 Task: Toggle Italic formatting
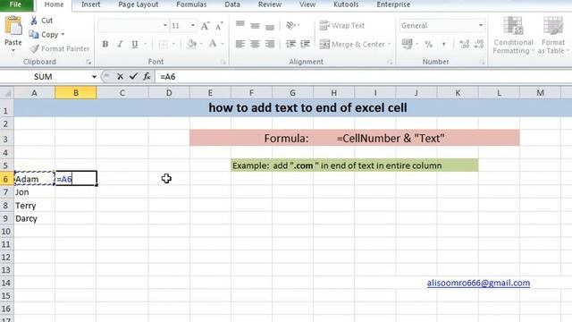(x=120, y=44)
